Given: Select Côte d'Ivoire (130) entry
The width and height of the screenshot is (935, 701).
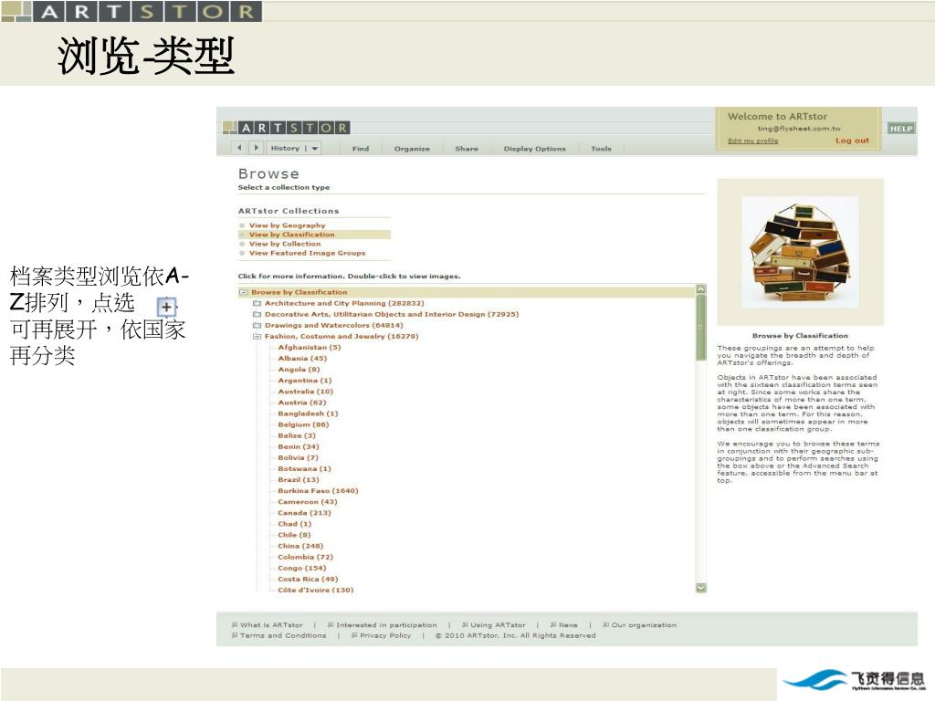Looking at the screenshot, I should coord(315,591).
